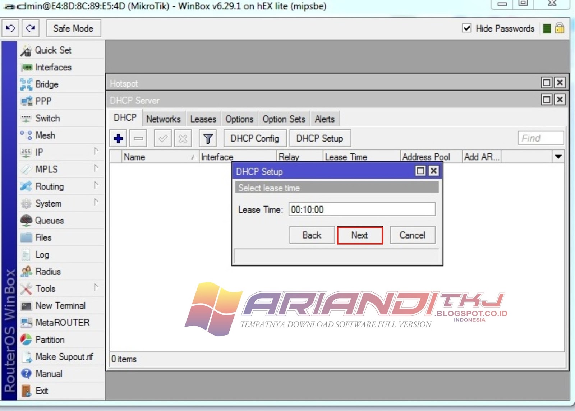Open a New Terminal
575x411 pixels.
pos(61,306)
